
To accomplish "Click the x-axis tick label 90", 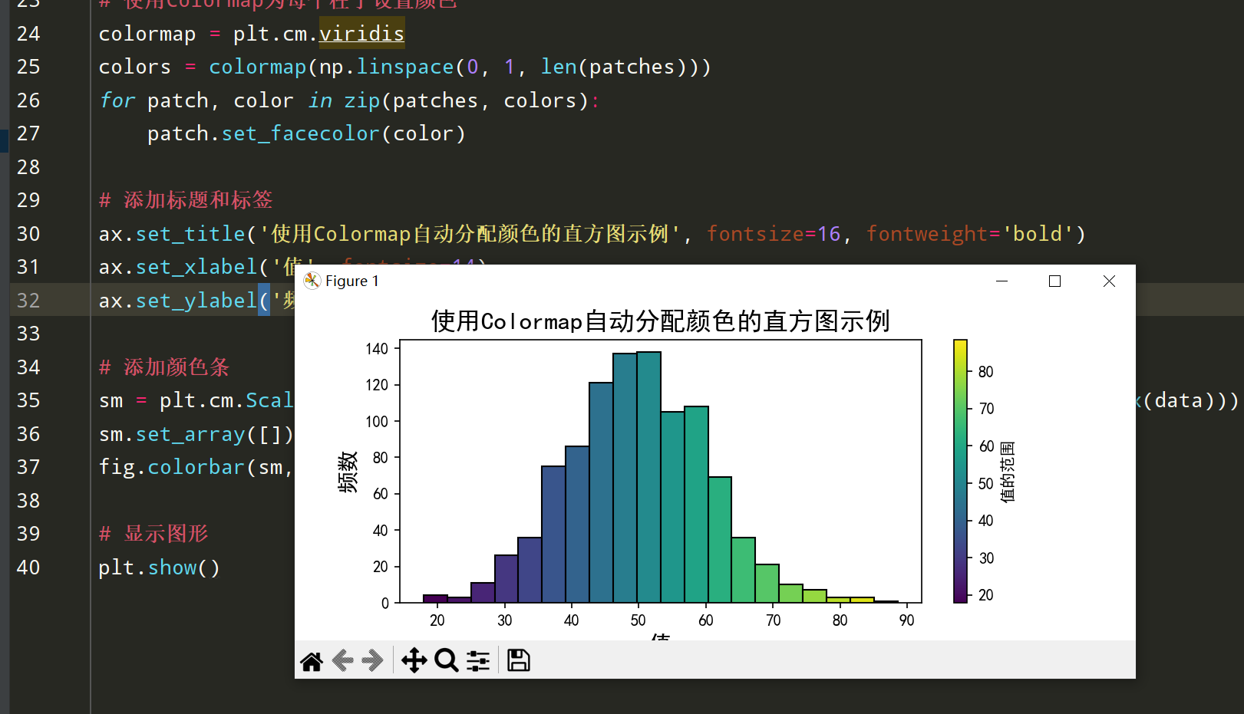I will 907,620.
